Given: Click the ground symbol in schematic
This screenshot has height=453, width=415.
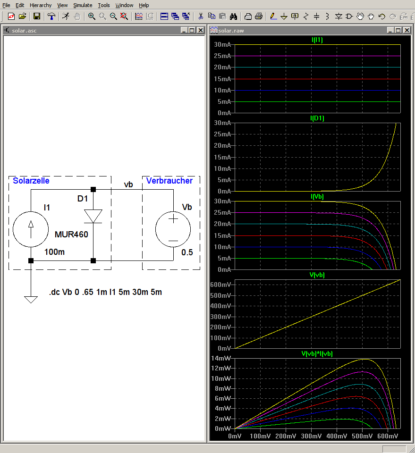Looking at the screenshot, I should click(x=31, y=299).
